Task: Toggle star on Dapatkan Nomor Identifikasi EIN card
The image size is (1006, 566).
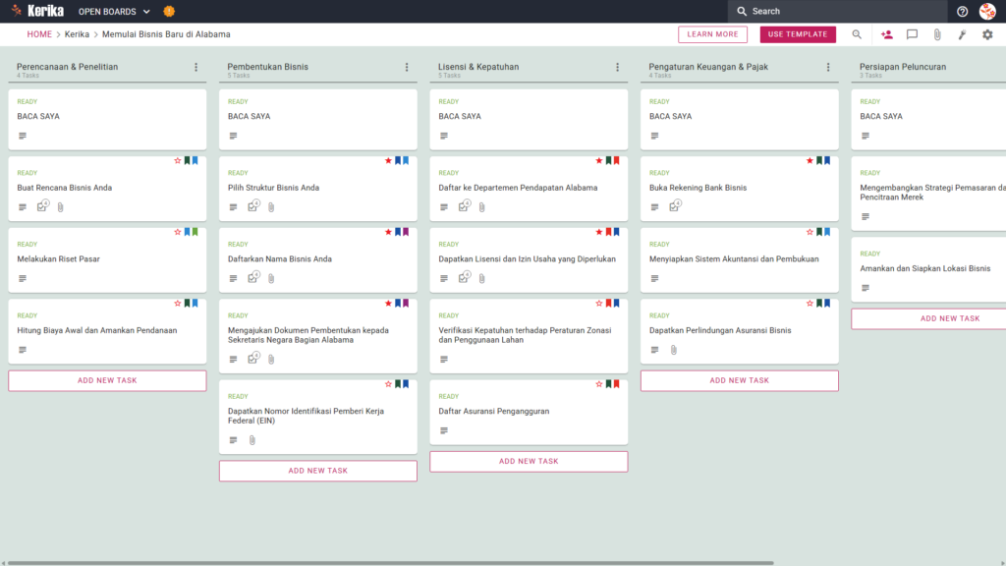Action: coord(388,384)
